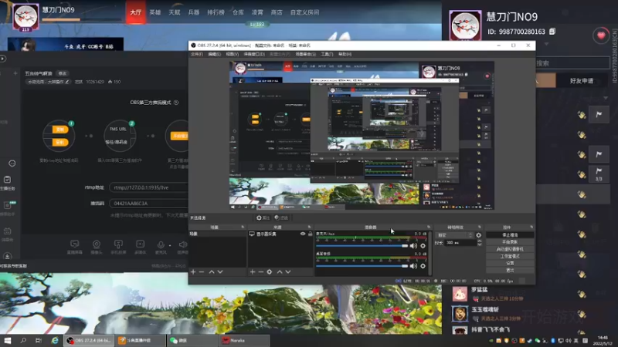Image resolution: width=618 pixels, height=347 pixels.
Task: Open 好友申请 tab in friends panel
Action: pos(582,81)
